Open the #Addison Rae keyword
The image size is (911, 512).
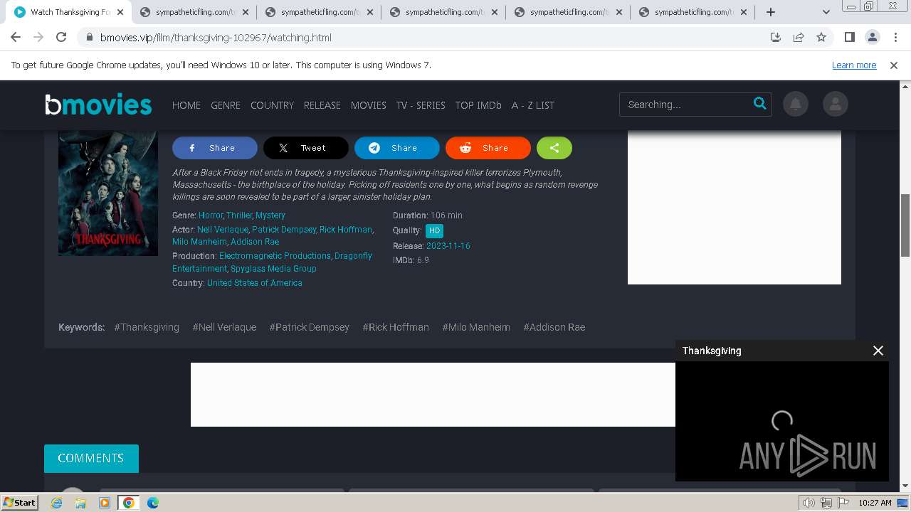(554, 327)
